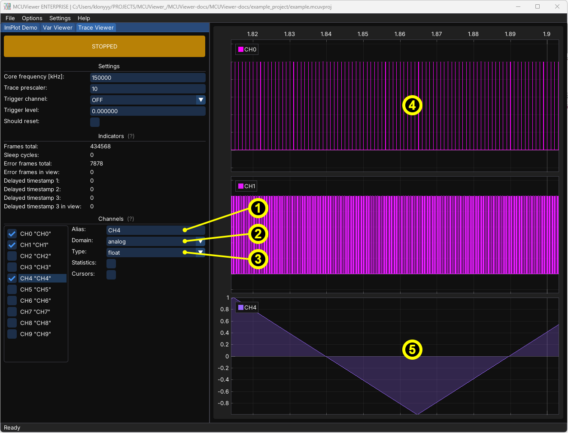The height and width of the screenshot is (433, 568).
Task: Enable the CH2 channel checkbox
Action: point(12,256)
